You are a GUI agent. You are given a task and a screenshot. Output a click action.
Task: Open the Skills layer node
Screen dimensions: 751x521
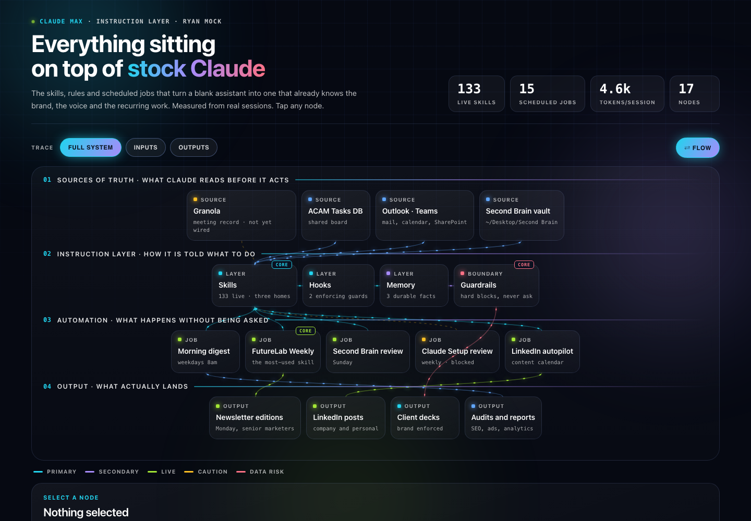[255, 286]
